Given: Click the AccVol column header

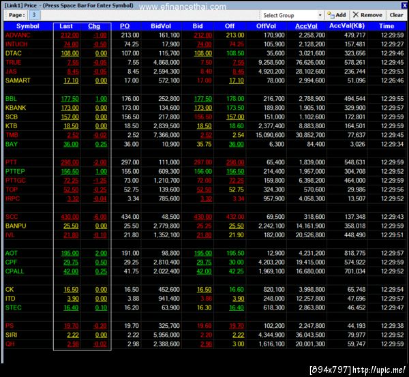Looking at the screenshot, I should coord(306,26).
